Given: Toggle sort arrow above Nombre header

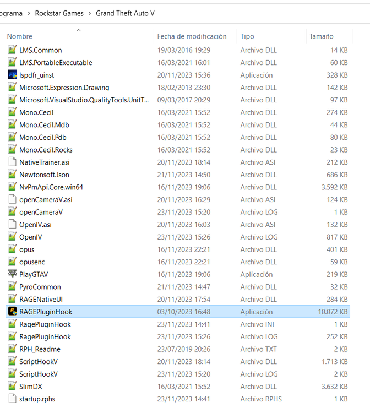Looking at the screenshot, I should click(x=79, y=30).
